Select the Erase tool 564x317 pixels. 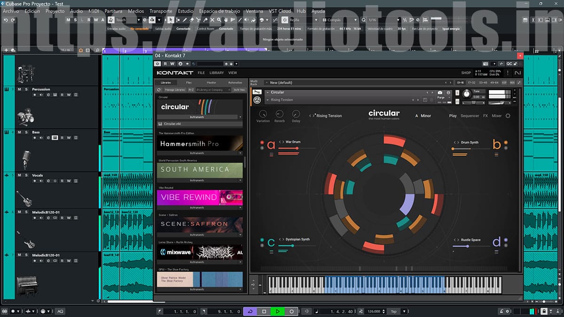point(192,20)
